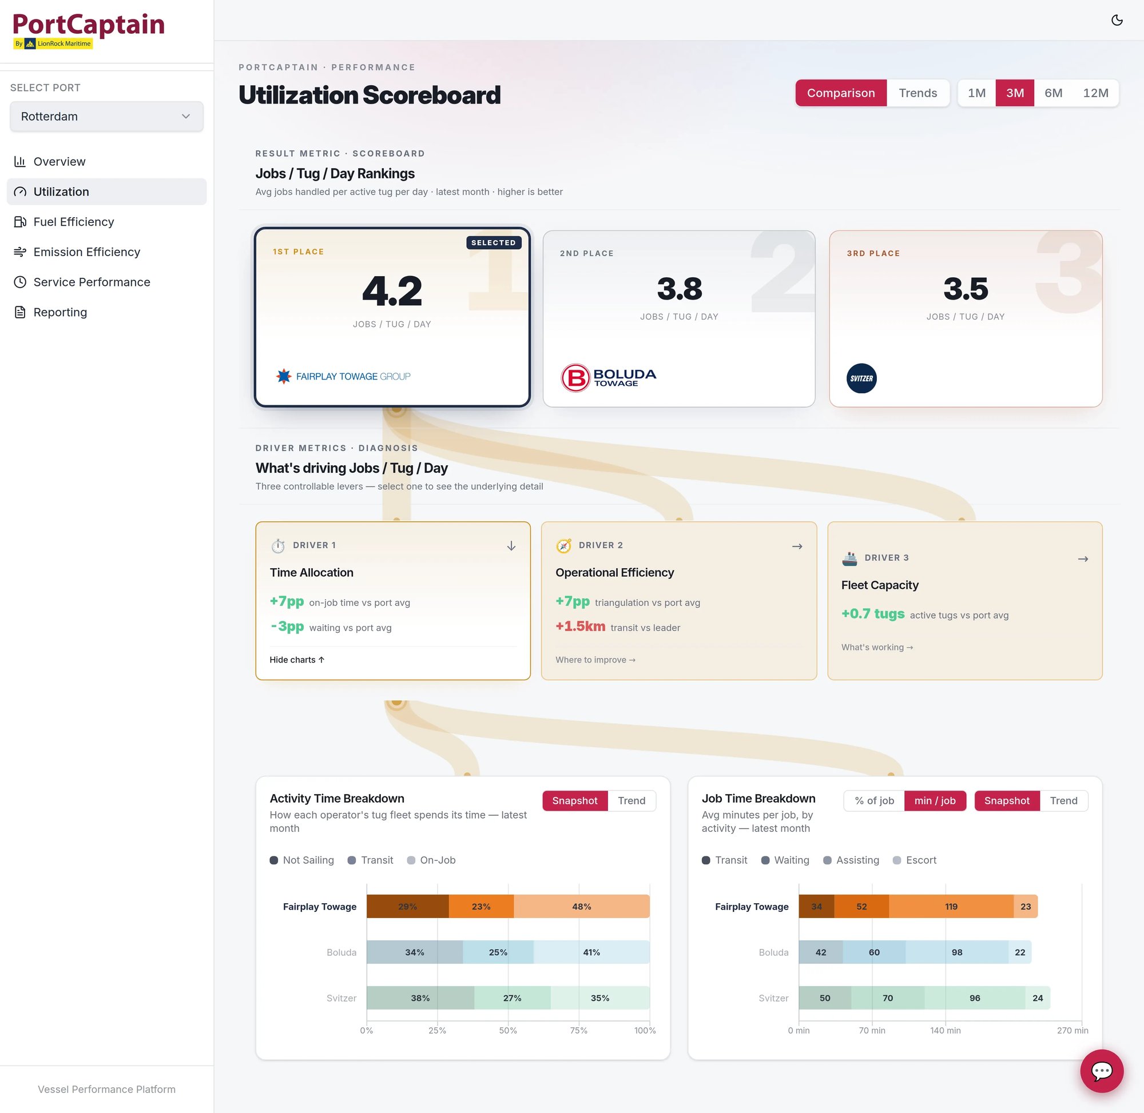Select Snapshot in Job Time Breakdown
Viewport: 1144px width, 1113px height.
pos(1007,800)
